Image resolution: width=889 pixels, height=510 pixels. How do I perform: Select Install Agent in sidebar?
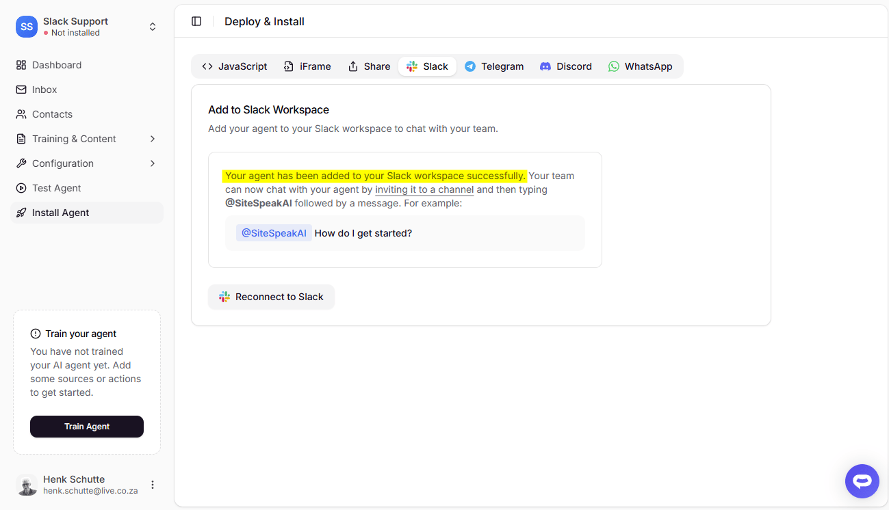tap(87, 213)
